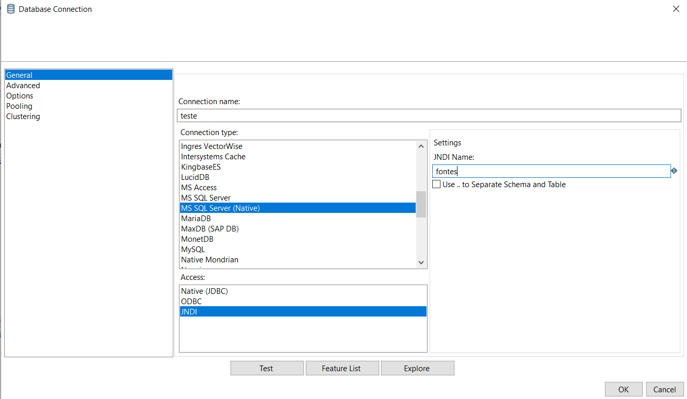Screen dimensions: 687x399
Task: Open the Clustering settings page
Action: pos(89,116)
